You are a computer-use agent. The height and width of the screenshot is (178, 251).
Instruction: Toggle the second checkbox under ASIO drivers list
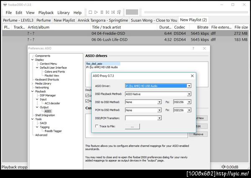tap(87, 101)
